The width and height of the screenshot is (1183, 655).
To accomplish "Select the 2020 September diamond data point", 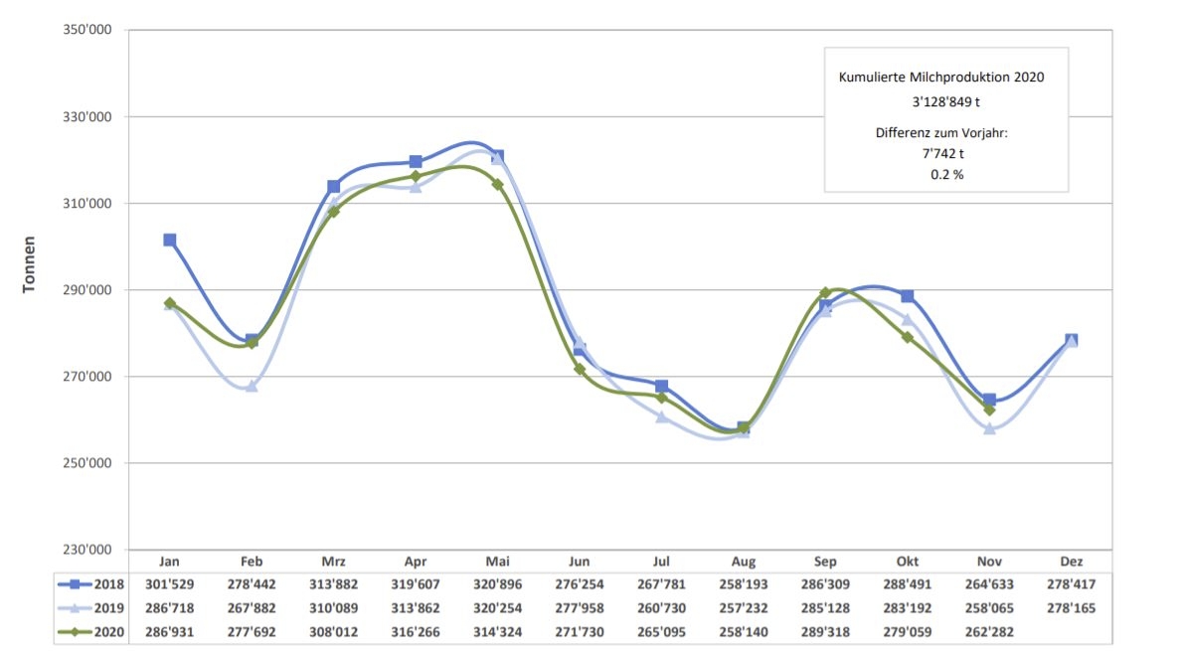I will tap(825, 293).
